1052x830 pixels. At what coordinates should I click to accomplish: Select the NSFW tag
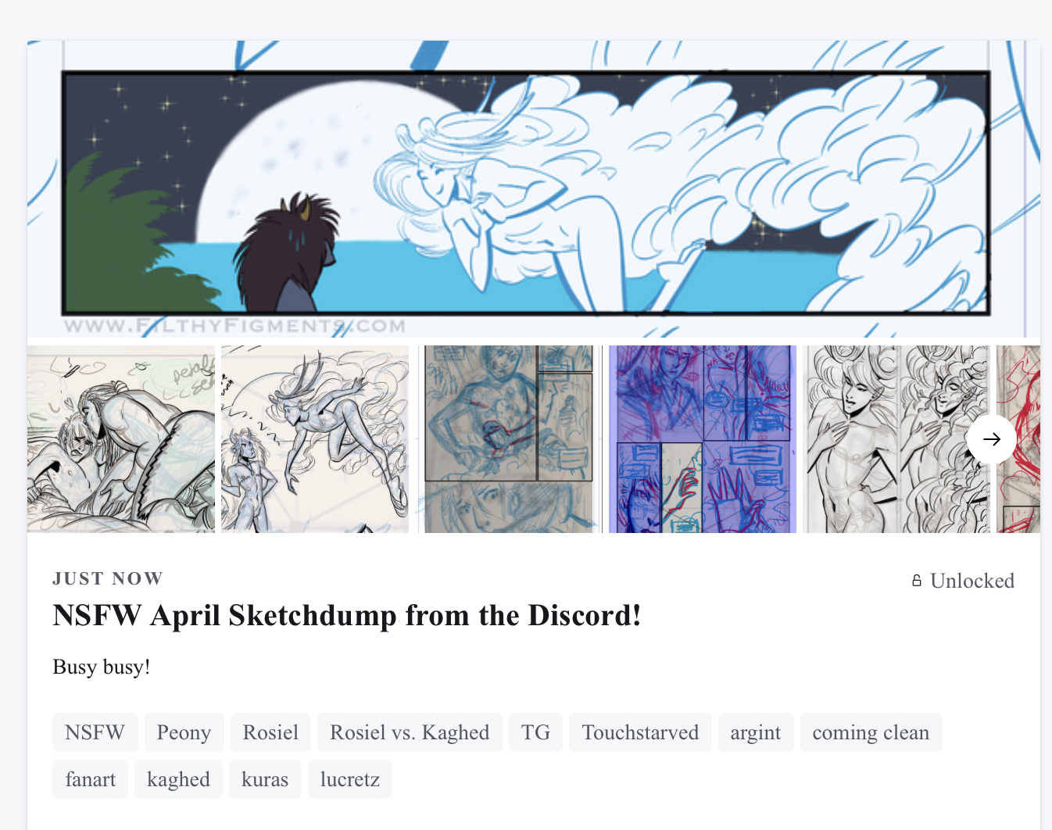pos(95,732)
